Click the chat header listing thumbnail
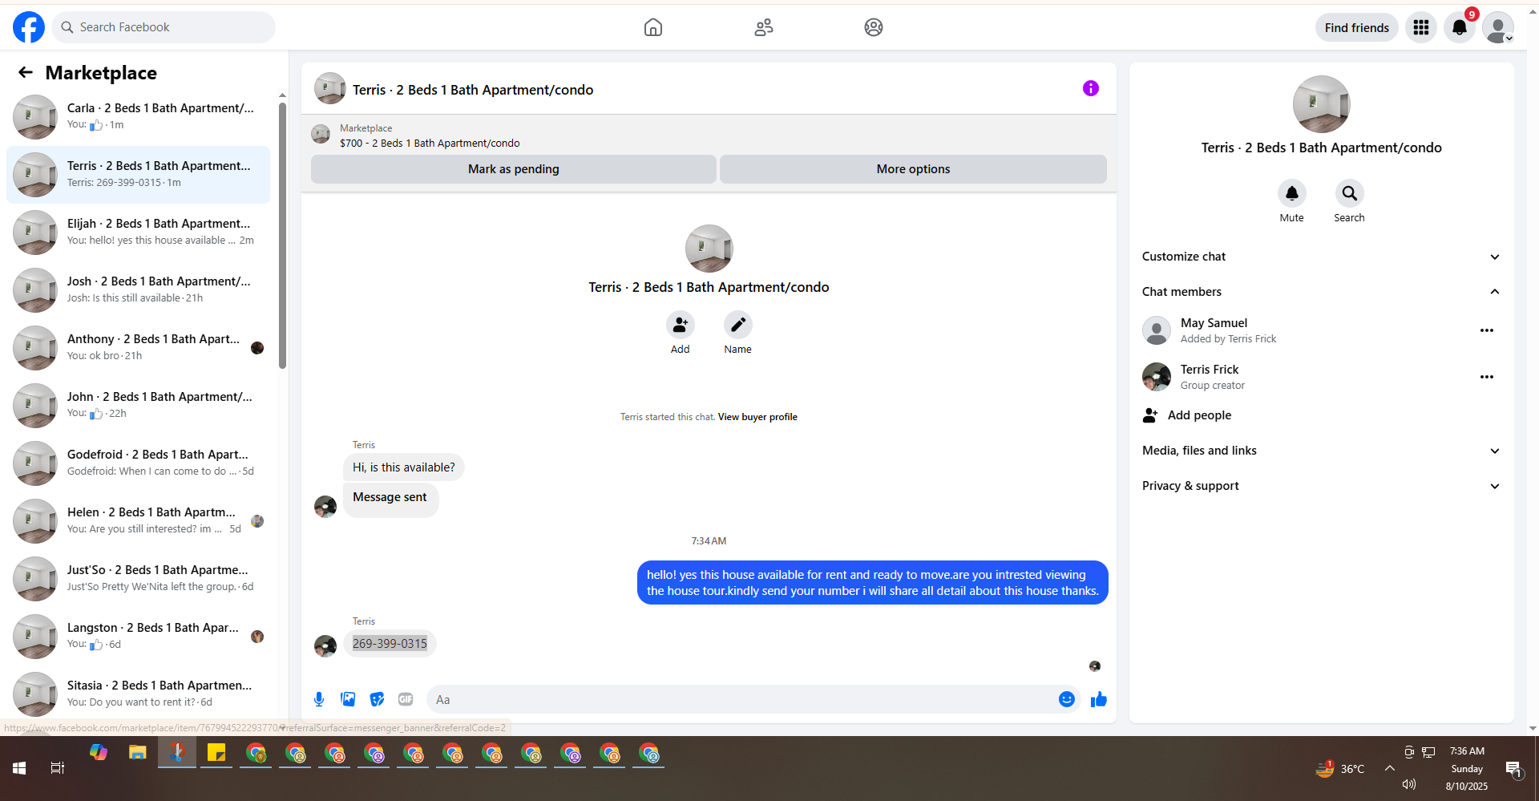This screenshot has height=801, width=1539. click(330, 89)
